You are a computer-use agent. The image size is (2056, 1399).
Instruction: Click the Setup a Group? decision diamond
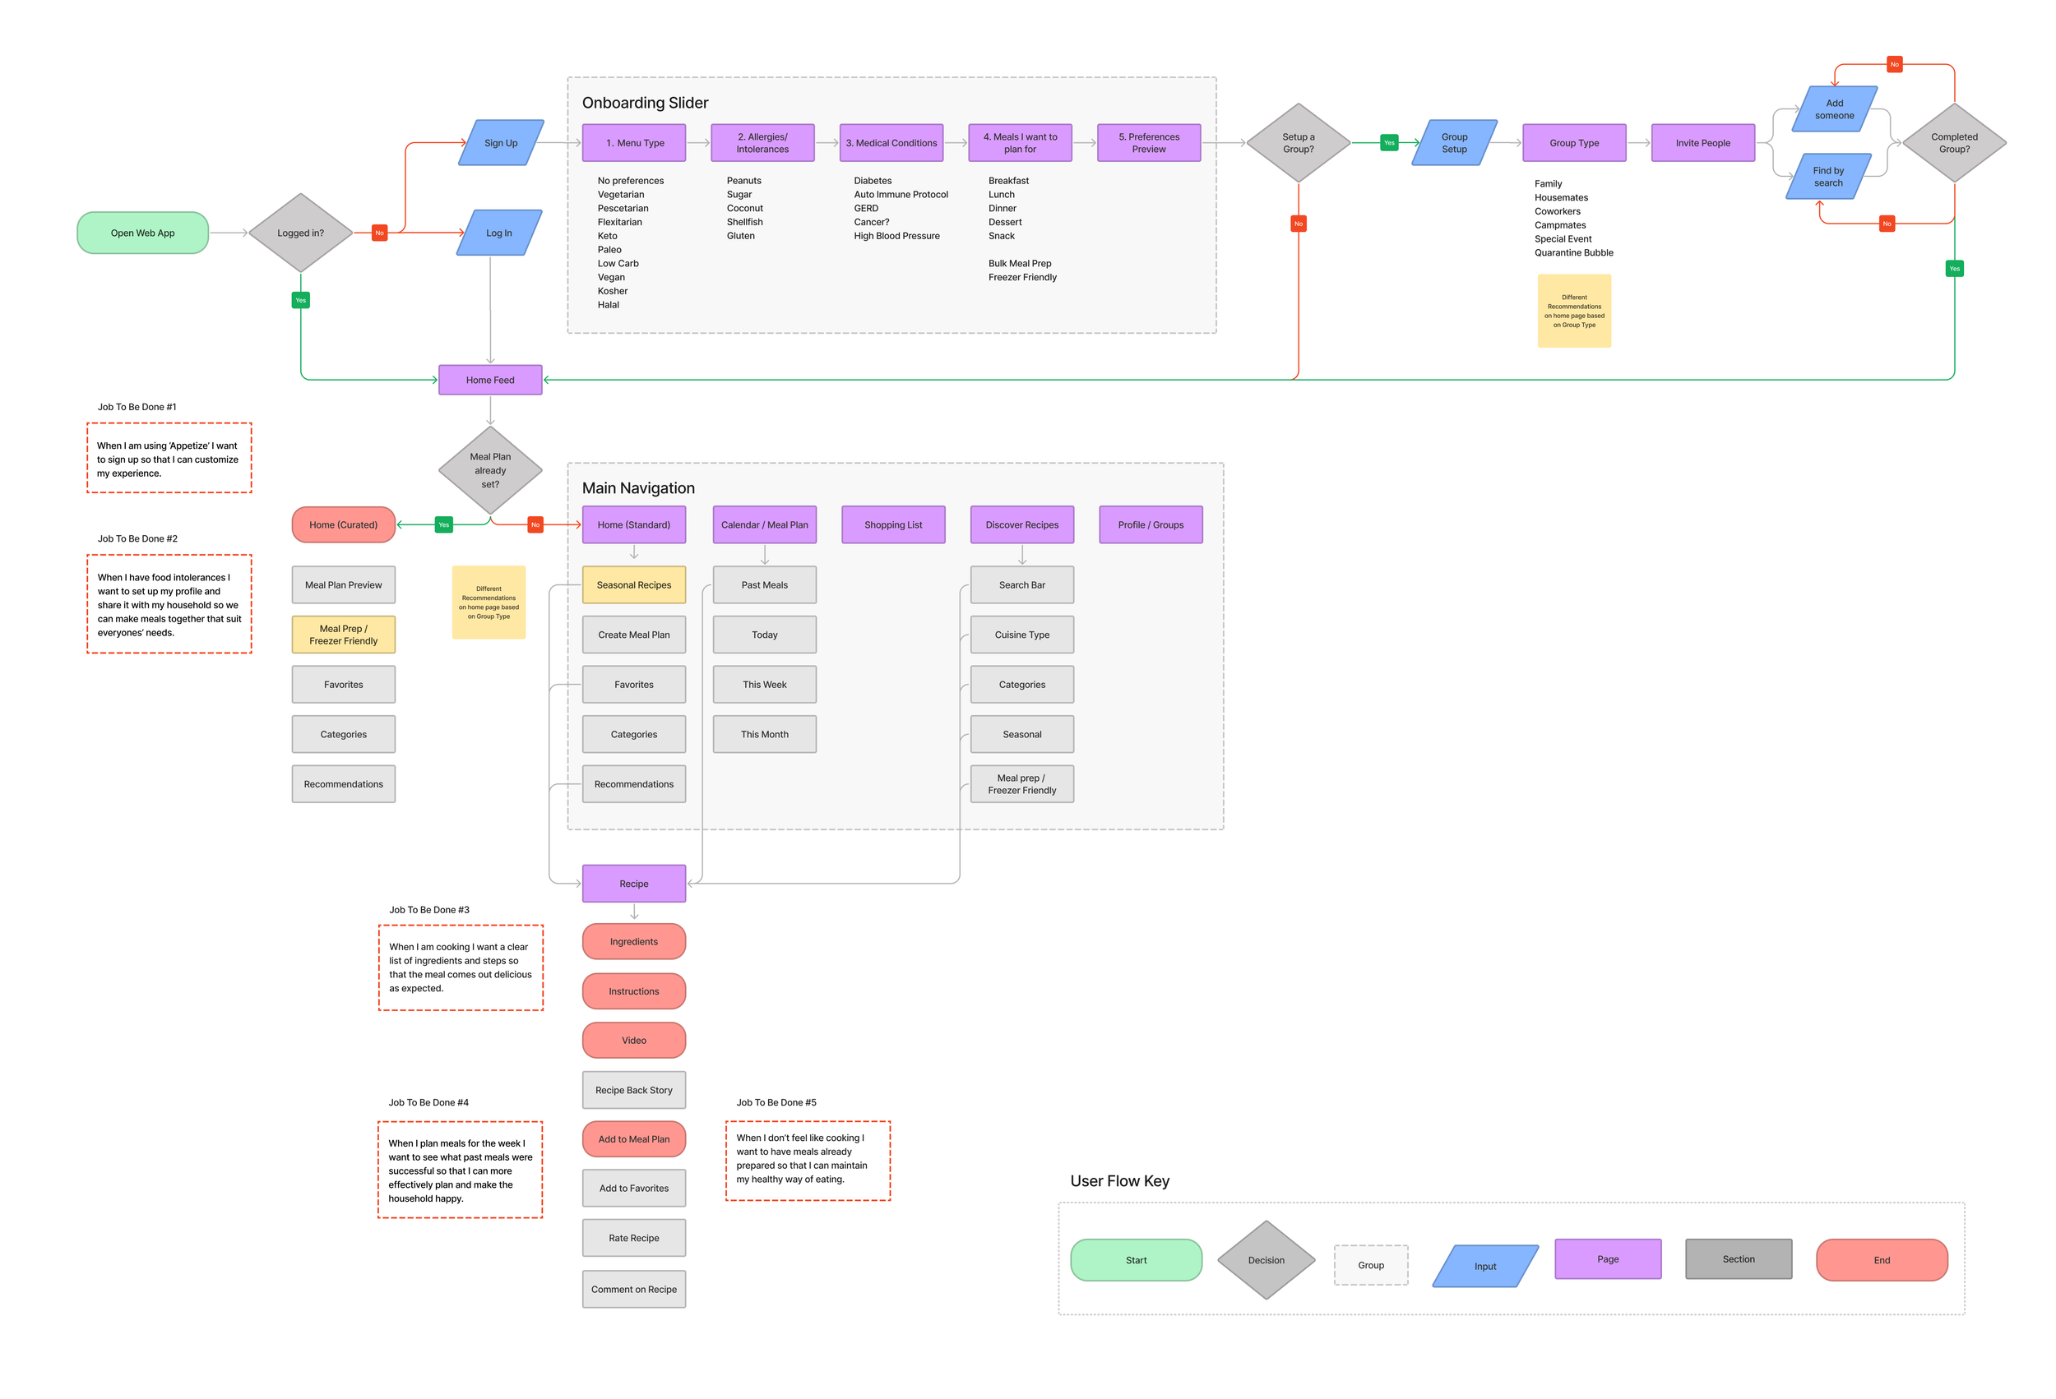coord(1298,142)
